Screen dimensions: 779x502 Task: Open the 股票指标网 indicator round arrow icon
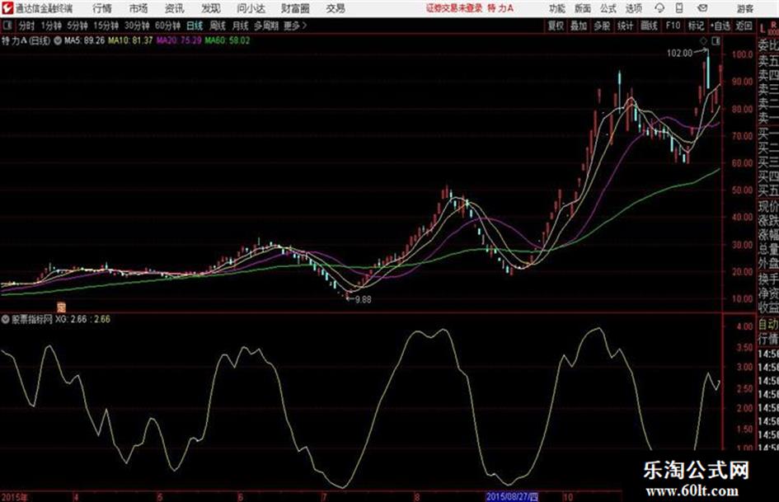6,319
